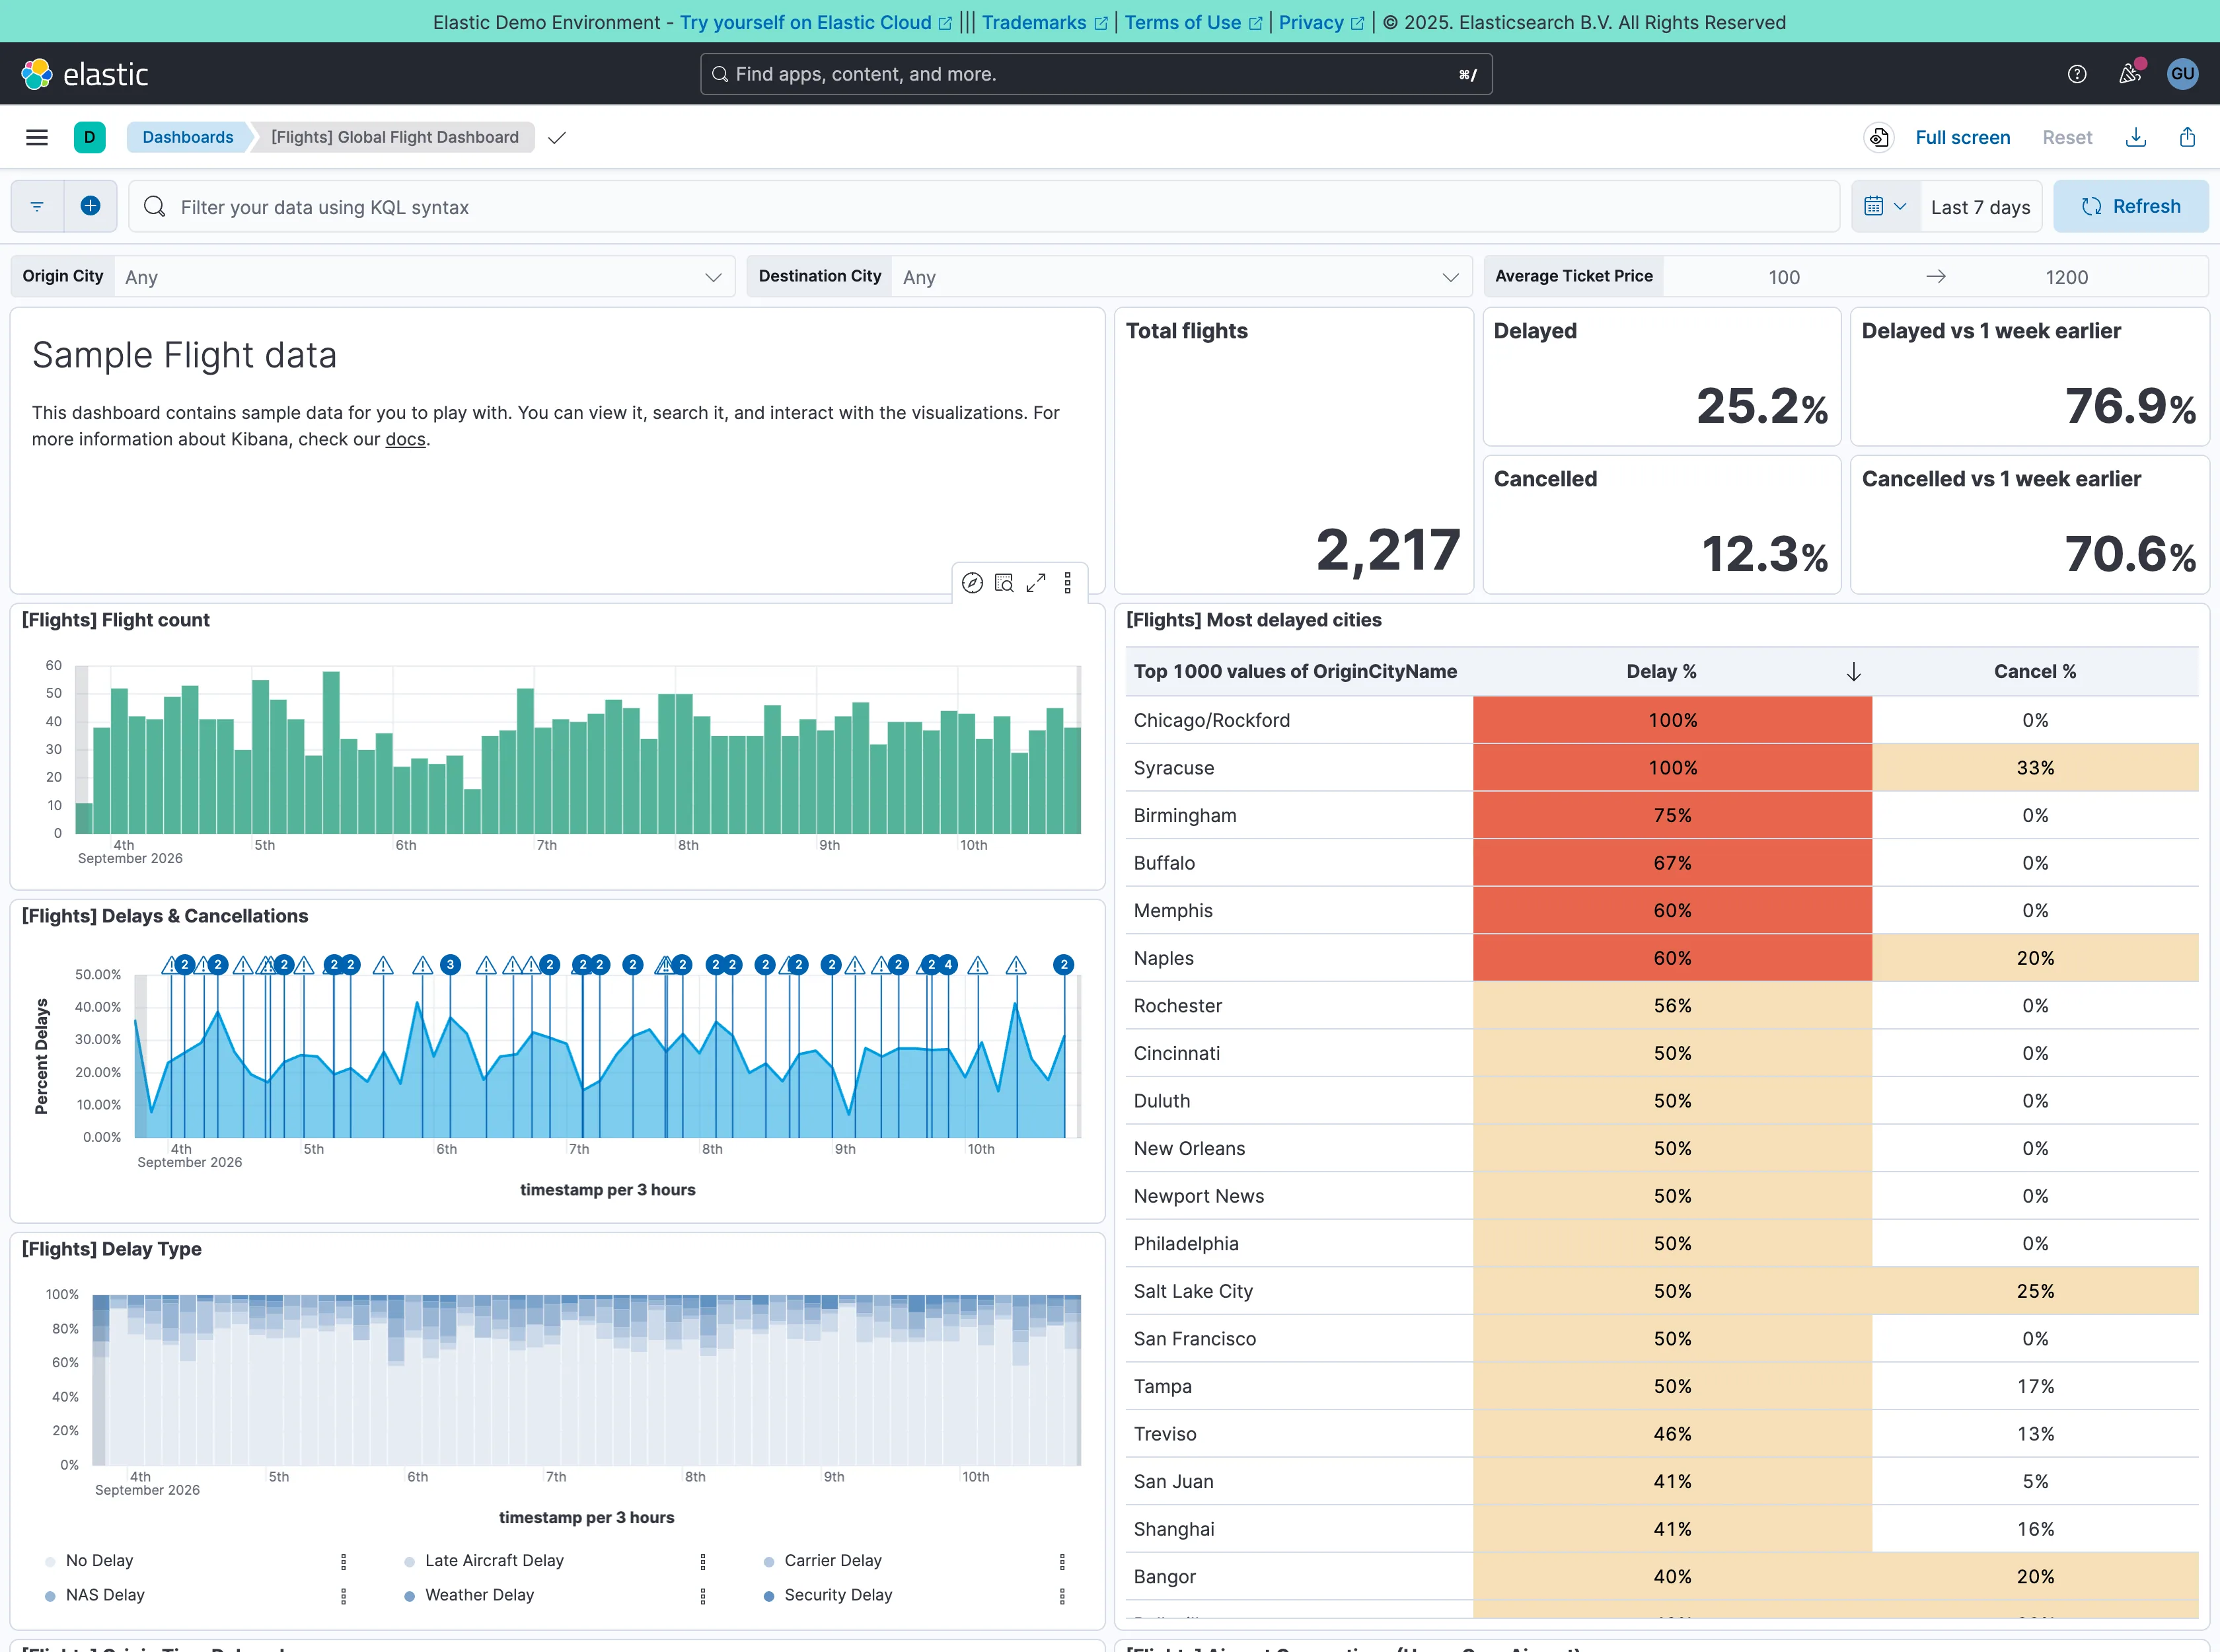The height and width of the screenshot is (1652, 2220).
Task: Click the Weather Delay legend color dot
Action: [x=410, y=1596]
